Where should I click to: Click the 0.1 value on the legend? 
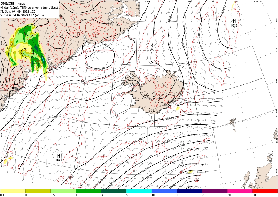[x=2, y=195]
